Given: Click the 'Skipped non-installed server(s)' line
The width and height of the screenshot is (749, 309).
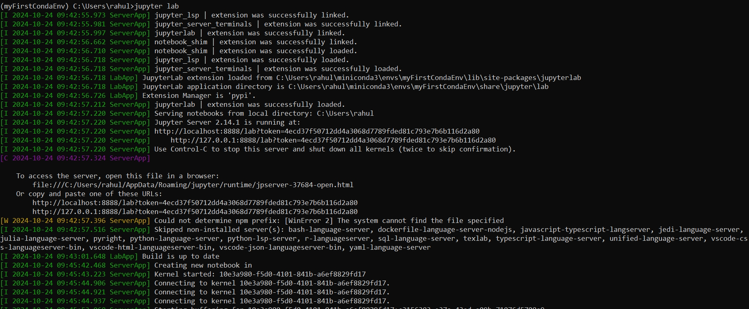Looking at the screenshot, I should point(374,238).
